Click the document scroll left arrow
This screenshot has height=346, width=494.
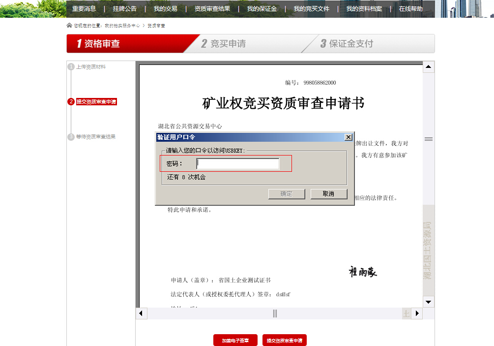pyautogui.click(x=141, y=313)
